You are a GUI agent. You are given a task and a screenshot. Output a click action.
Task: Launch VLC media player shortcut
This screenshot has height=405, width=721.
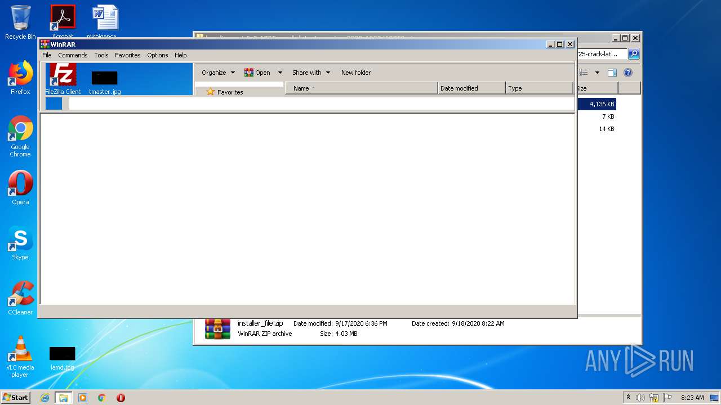coord(20,357)
